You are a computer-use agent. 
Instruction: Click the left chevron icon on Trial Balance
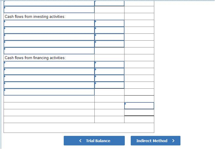[x=80, y=141]
